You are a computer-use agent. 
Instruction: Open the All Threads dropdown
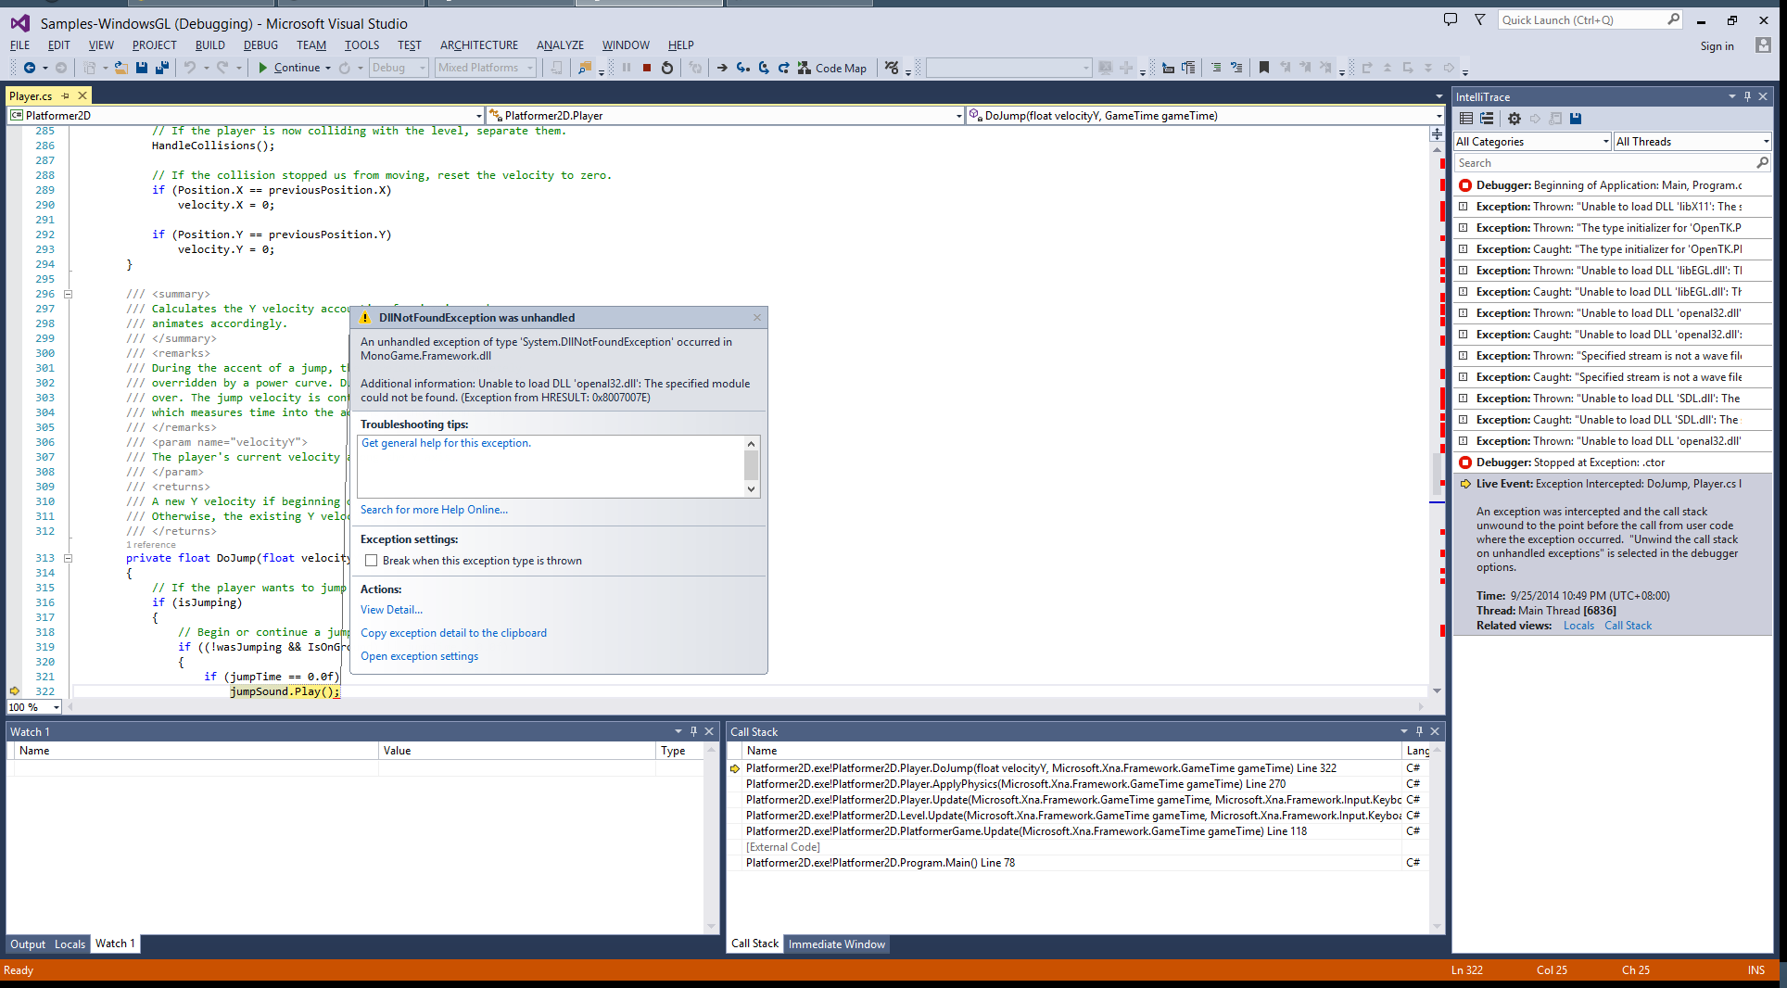point(1692,142)
